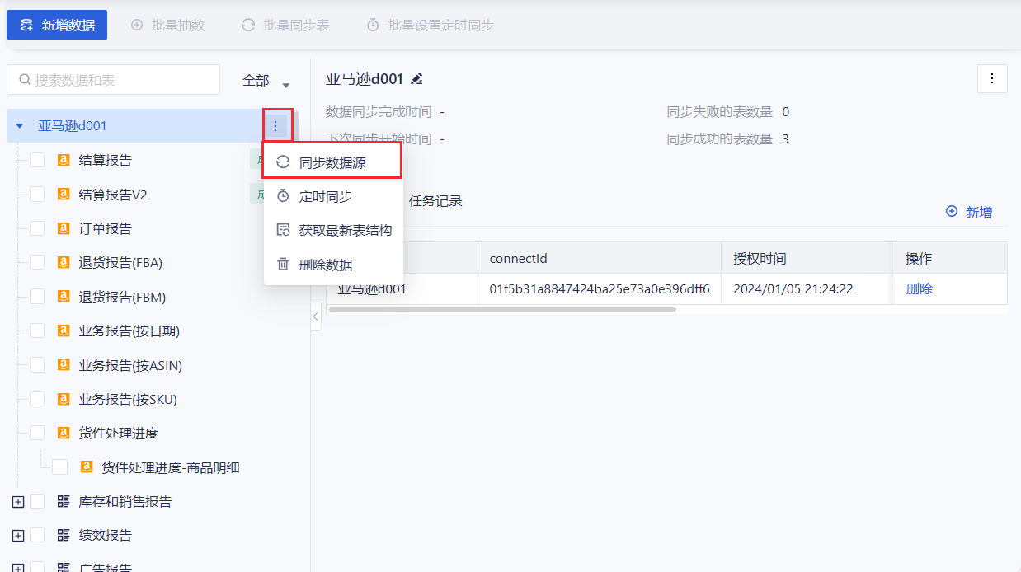Choose 同步数据源 from the context menu
The width and height of the screenshot is (1021, 572).
tap(332, 162)
